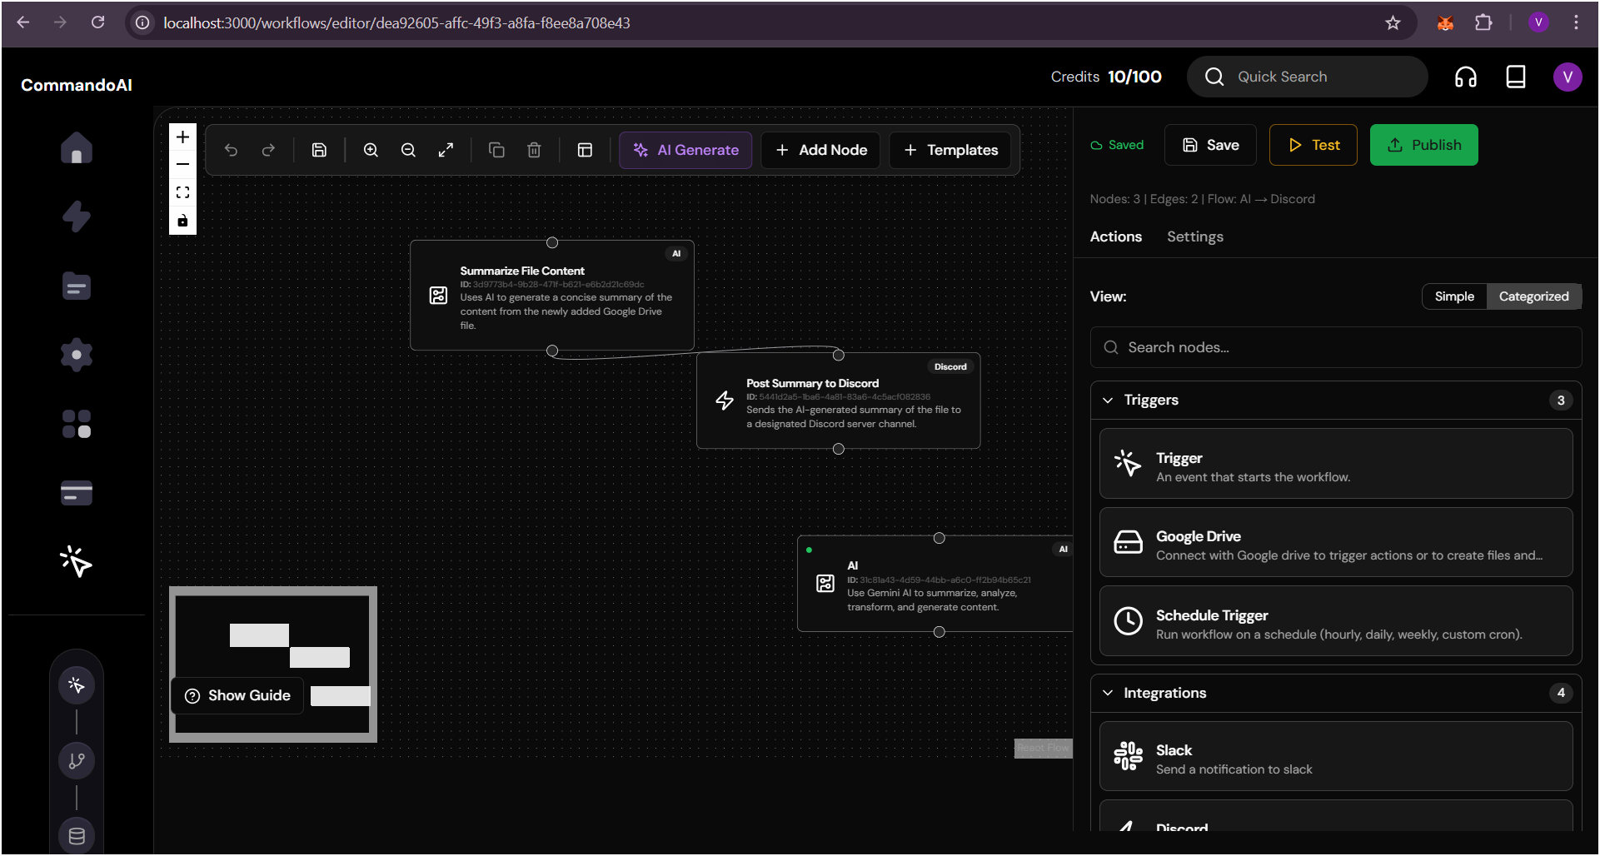The width and height of the screenshot is (1600, 856).
Task: Click the toolbar magnifier zoom-out icon
Action: pyautogui.click(x=408, y=150)
